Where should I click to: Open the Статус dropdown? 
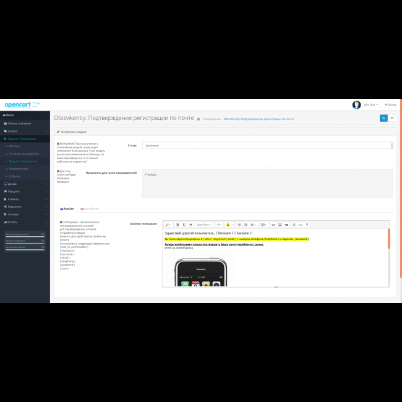point(267,145)
